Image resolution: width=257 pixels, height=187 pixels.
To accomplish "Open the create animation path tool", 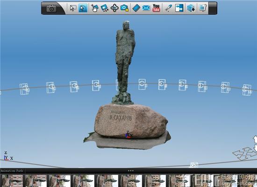I will click(x=104, y=8).
